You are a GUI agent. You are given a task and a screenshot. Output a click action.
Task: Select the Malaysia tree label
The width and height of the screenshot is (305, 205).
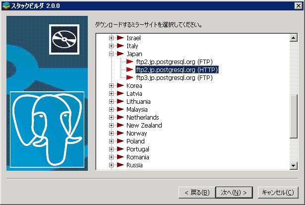click(x=137, y=110)
